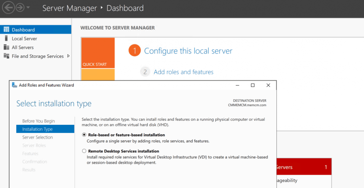
Task: Maximize the Add Roles wizard window
Action: pos(253,85)
